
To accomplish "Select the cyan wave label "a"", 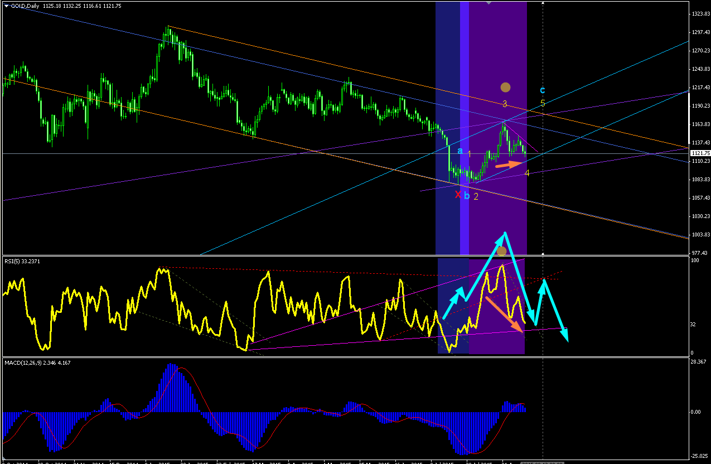I will pos(460,151).
